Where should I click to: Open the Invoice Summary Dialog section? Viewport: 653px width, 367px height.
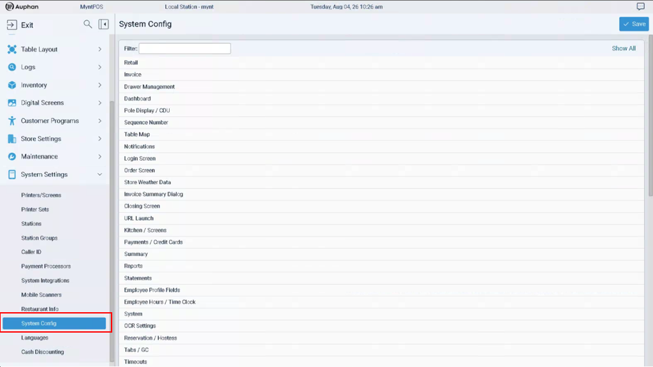pyautogui.click(x=381, y=194)
